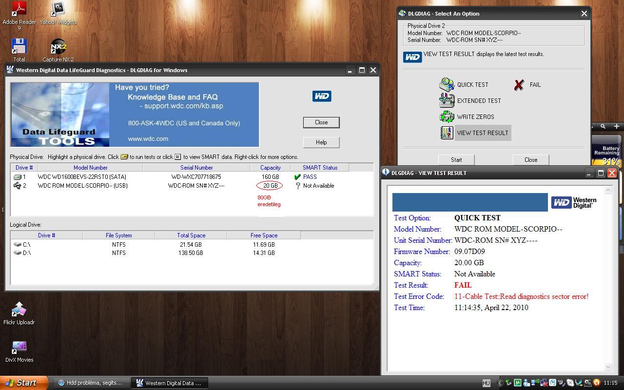Viewport: 624px width, 390px height.
Task: Click the green PASS checkmark icon
Action: (297, 177)
